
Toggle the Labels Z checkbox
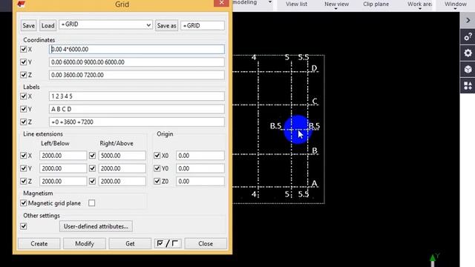pyautogui.click(x=23, y=122)
